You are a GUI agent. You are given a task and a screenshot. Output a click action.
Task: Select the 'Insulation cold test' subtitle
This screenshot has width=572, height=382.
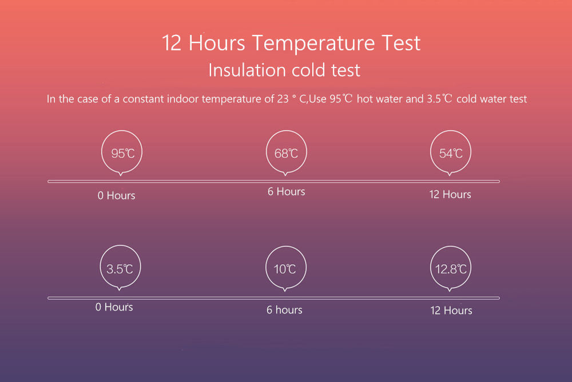(284, 70)
